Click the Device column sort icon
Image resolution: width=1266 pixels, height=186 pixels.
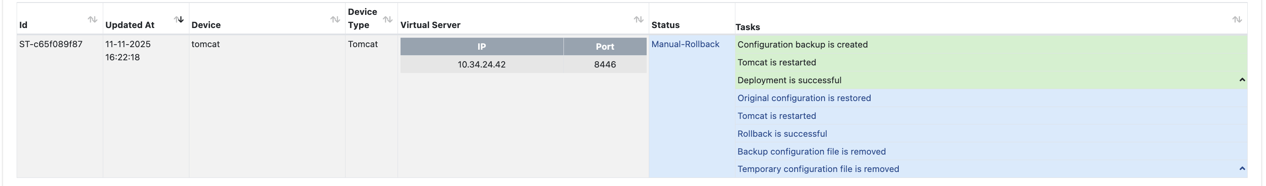click(335, 20)
